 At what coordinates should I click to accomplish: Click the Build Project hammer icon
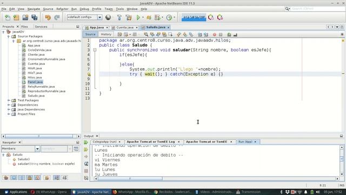pos(119,17)
